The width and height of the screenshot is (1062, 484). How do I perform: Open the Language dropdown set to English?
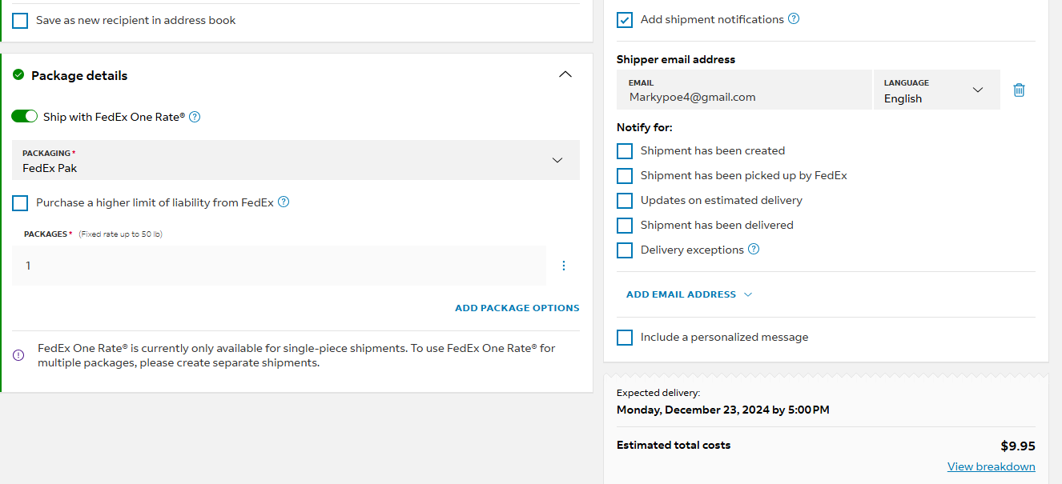[936, 90]
